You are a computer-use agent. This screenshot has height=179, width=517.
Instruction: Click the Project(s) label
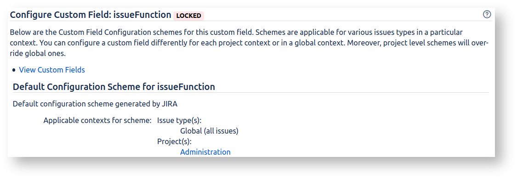tap(175, 141)
